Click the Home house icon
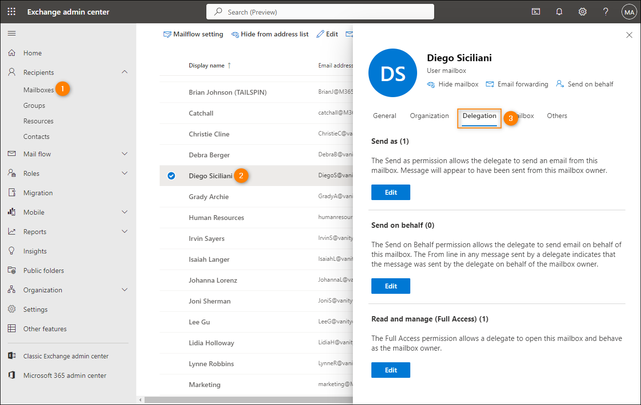Viewport: 641px width, 405px height. [x=12, y=53]
